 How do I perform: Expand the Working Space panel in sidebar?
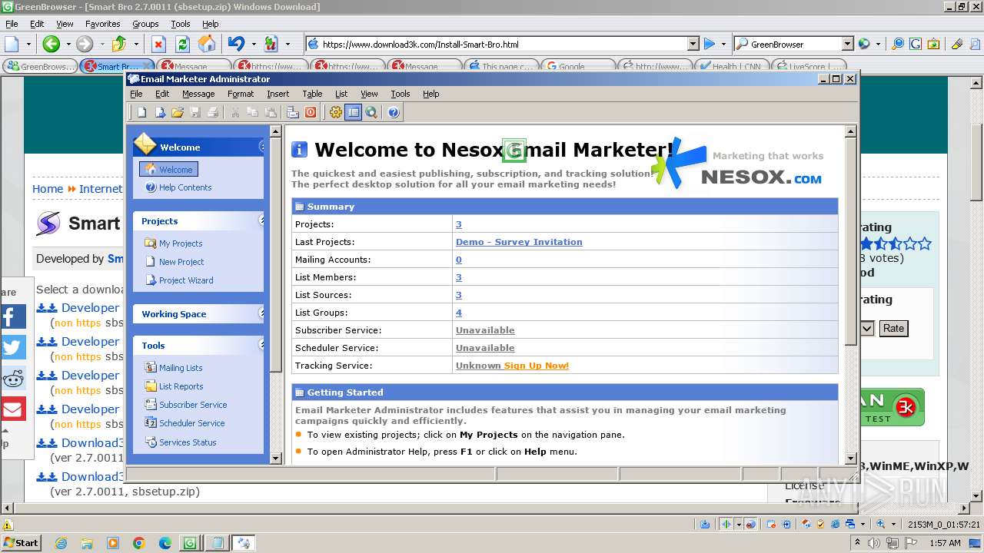click(261, 313)
